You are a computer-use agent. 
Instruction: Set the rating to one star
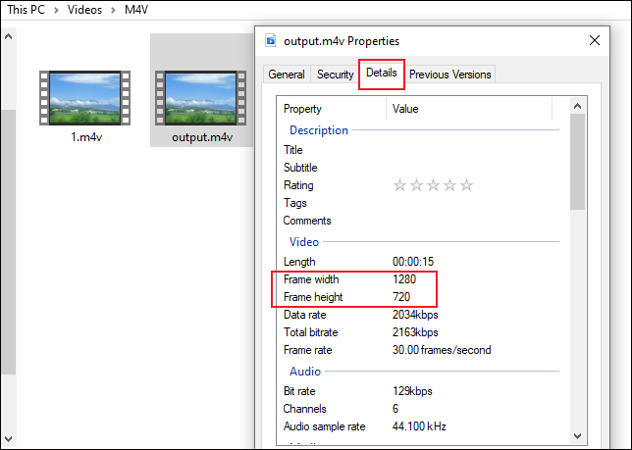tap(399, 185)
